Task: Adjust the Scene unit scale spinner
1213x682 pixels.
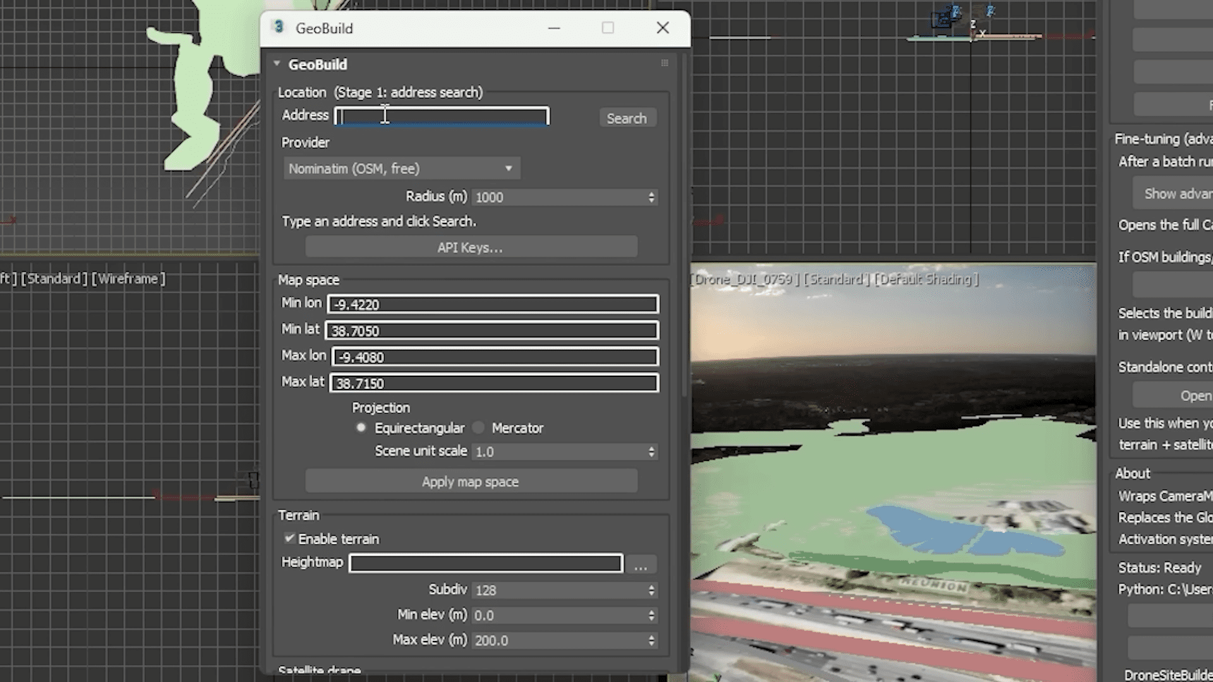Action: tap(651, 452)
